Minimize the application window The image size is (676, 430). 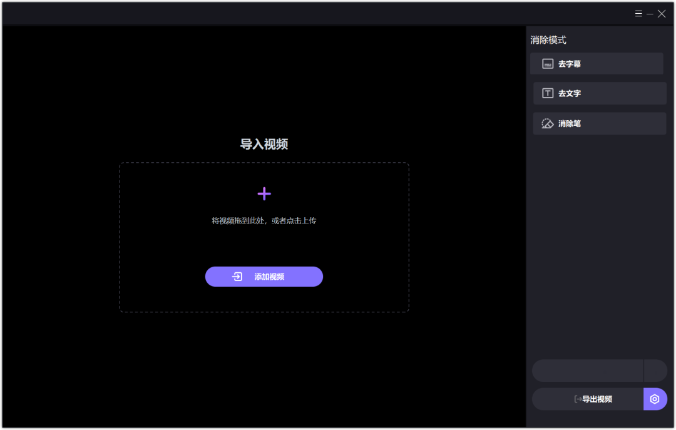coord(650,14)
